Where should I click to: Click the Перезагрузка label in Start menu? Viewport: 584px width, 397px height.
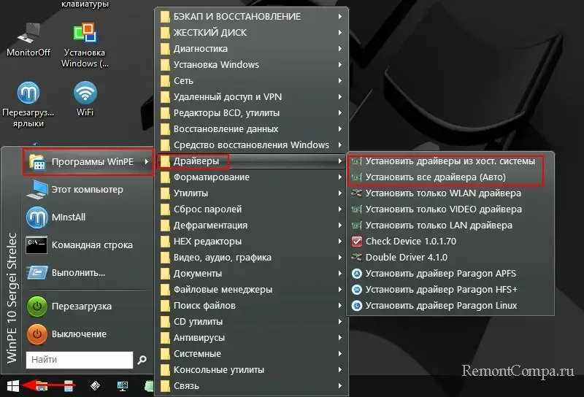(82, 307)
